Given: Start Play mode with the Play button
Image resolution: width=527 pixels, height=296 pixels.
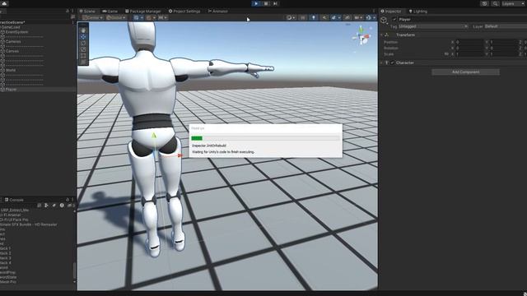Looking at the screenshot, I should [x=256, y=3].
